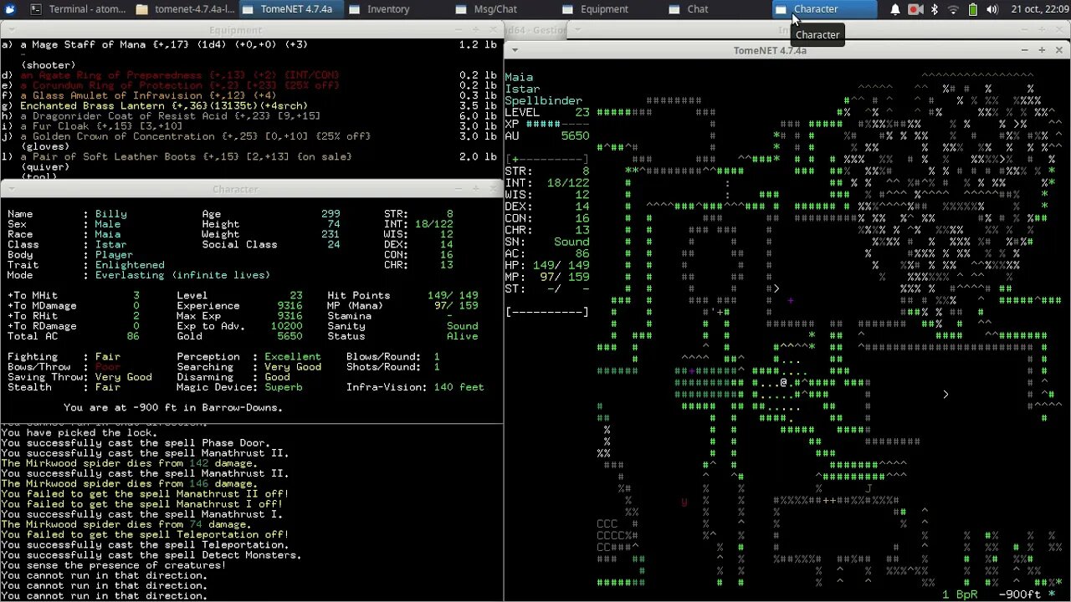Select the Golden Crown of Concentration line
1071x602 pixels.
coord(251,136)
